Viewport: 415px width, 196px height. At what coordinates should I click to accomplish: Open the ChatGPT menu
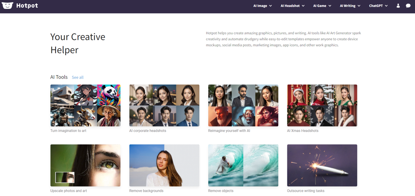tap(378, 5)
